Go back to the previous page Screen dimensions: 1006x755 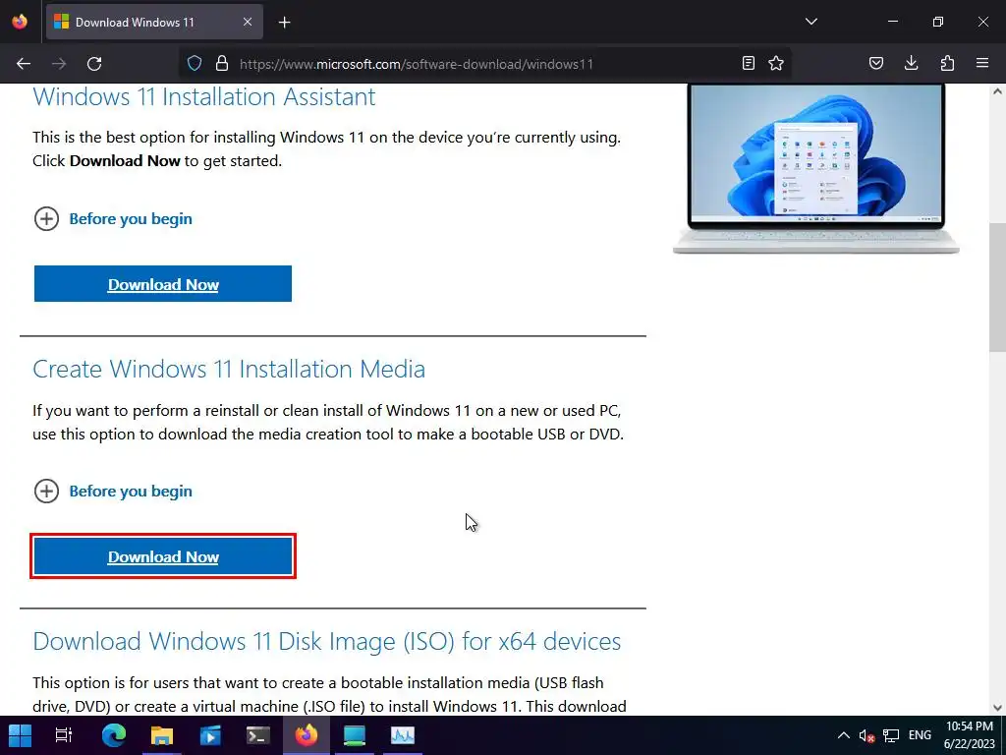click(24, 64)
